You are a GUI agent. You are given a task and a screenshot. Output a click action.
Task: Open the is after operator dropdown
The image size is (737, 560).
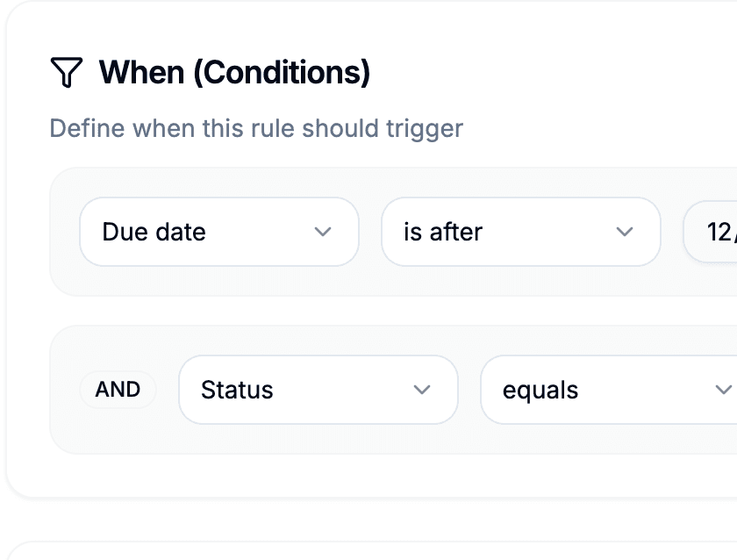[x=521, y=232]
